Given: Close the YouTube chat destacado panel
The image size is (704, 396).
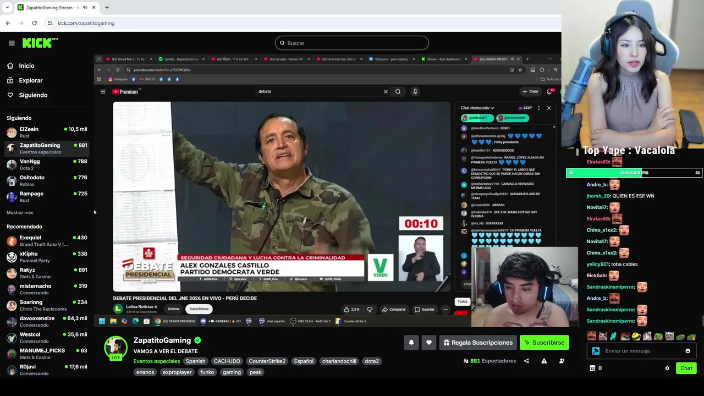Looking at the screenshot, I should tap(548, 108).
